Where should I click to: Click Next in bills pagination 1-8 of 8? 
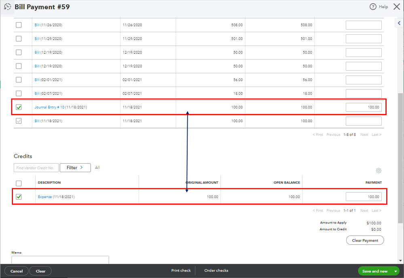[x=364, y=135]
